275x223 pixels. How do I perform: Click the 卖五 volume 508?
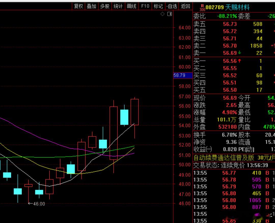coord(258,24)
